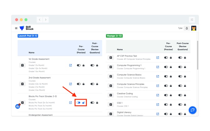Toggle Pre-Course switch for Blocks Pro Track
Viewport: 210px width, 131px height.
tap(78, 103)
